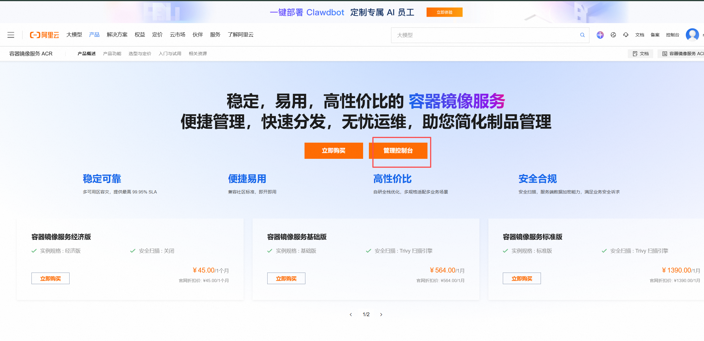Screen dimensions: 704x341
Task: Open the hamburger menu icon
Action: point(11,35)
